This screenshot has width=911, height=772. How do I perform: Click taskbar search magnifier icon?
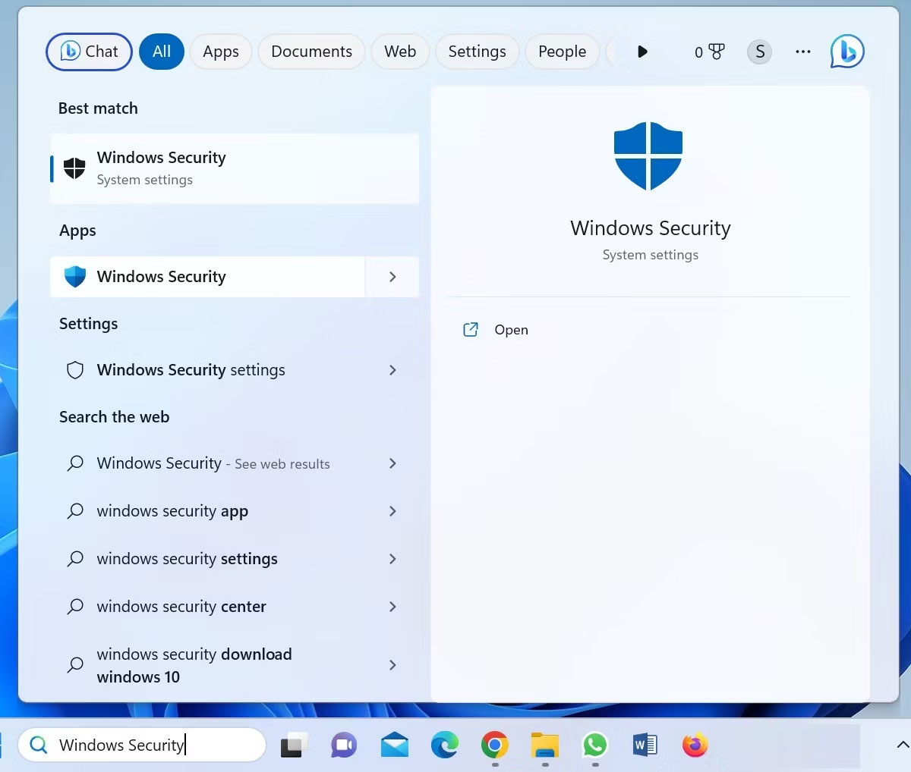38,745
